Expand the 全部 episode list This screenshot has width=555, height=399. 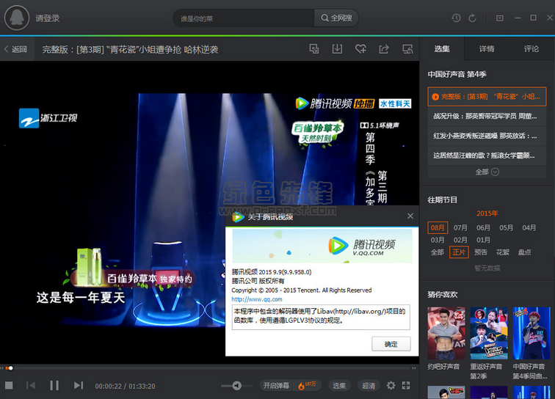click(x=487, y=172)
